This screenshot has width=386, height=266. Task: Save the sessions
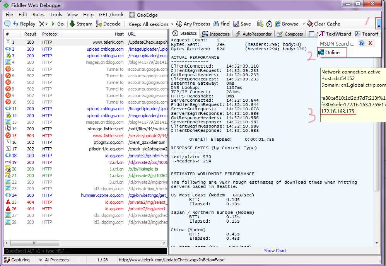(x=242, y=24)
